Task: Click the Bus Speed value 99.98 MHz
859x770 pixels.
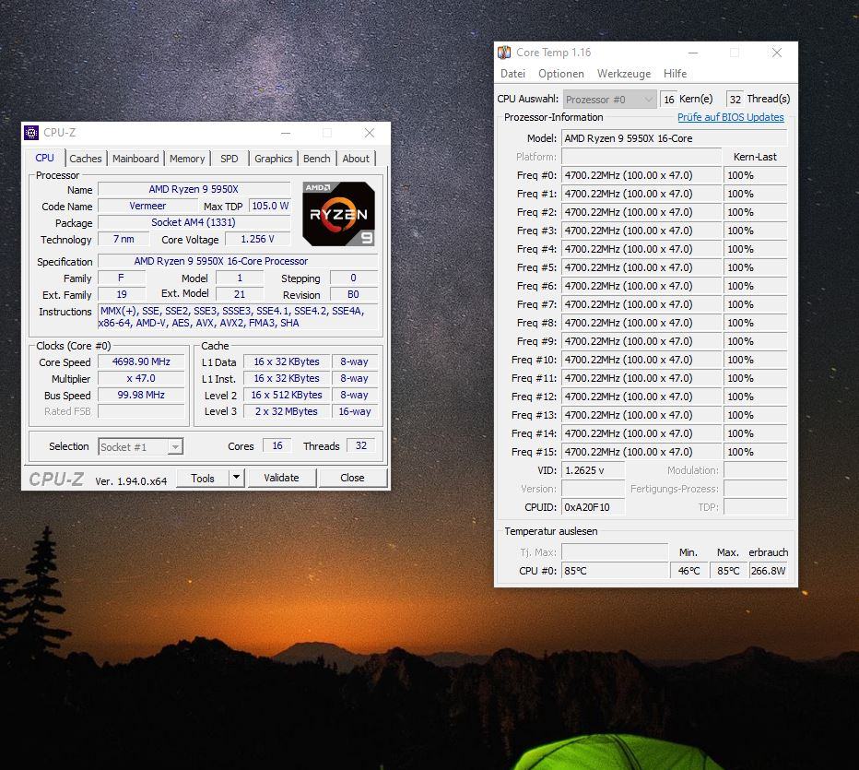Action: pos(141,395)
